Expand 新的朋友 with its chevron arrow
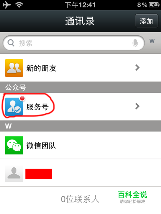The width and height of the screenshot is (161, 214). 137,68
